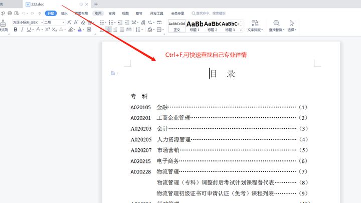Apply numbered list formatting

click(111, 23)
